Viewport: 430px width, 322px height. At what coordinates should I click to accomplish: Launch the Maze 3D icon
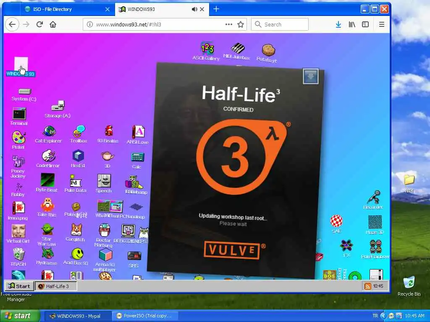click(375, 225)
